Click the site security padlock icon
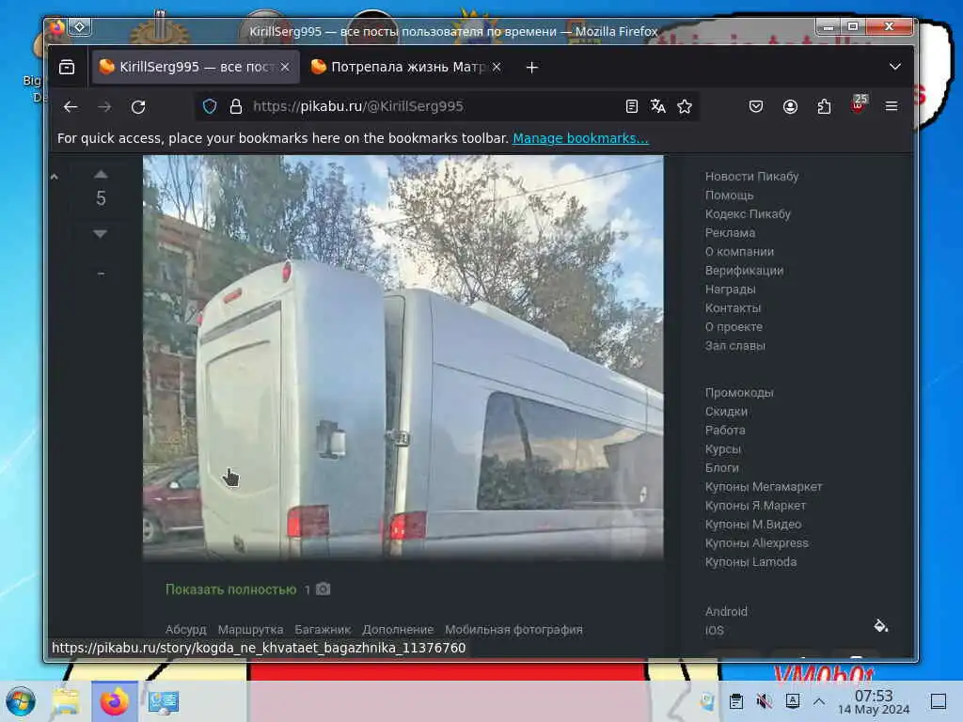Image resolution: width=963 pixels, height=722 pixels. click(236, 107)
